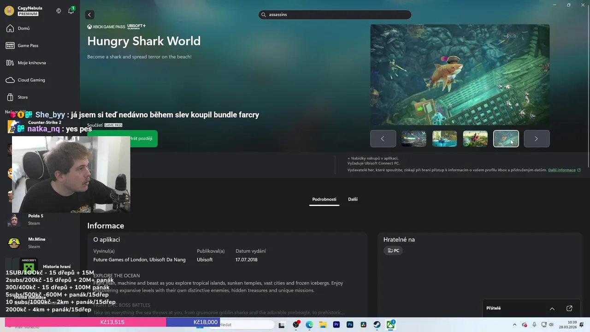Open Steam from the taskbar
Viewport: 590px width, 332px height.
(x=377, y=325)
